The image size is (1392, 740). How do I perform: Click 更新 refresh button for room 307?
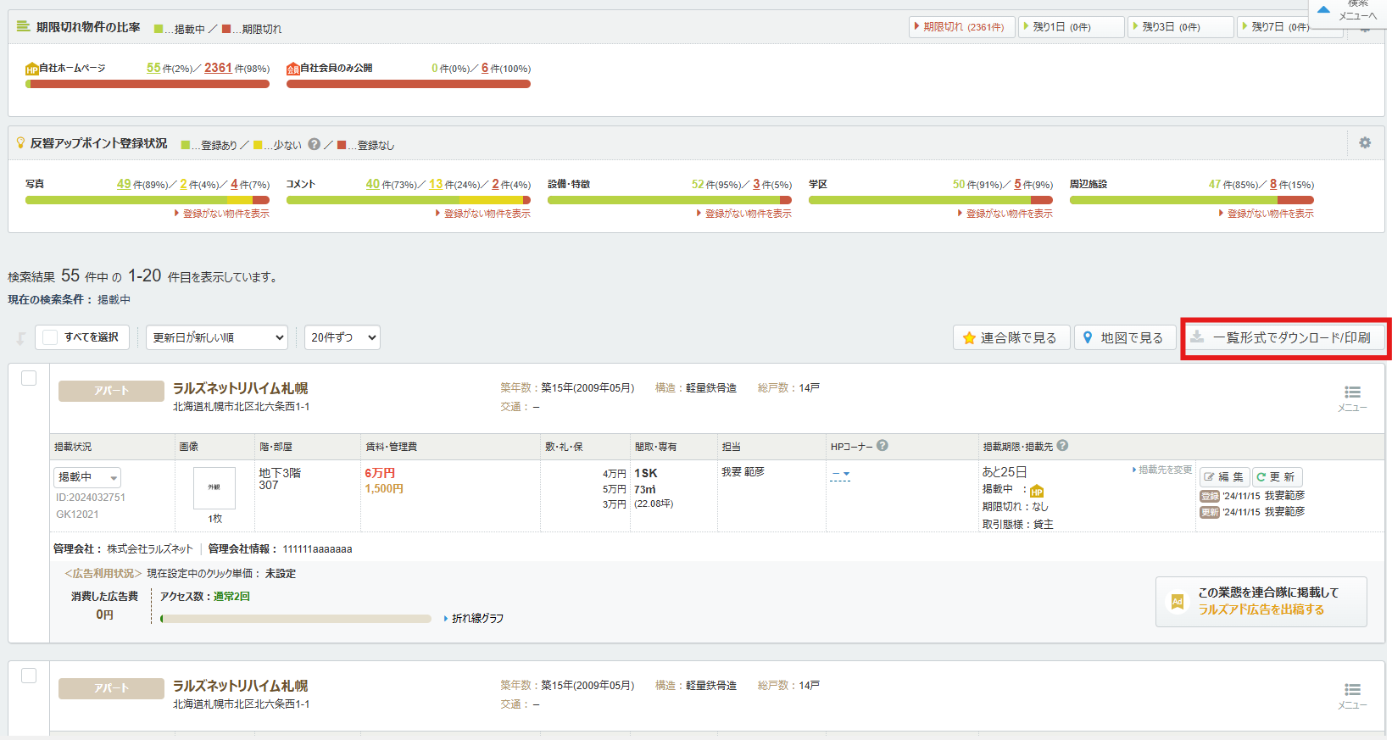coord(1276,477)
